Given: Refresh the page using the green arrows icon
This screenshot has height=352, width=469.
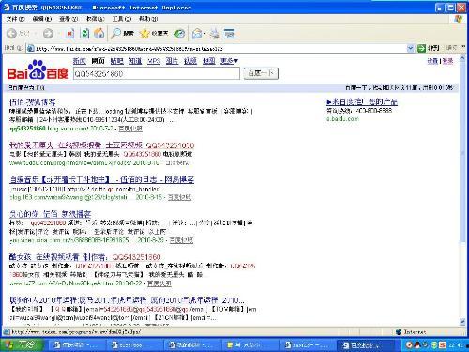Looking at the screenshot, I should click(x=84, y=33).
